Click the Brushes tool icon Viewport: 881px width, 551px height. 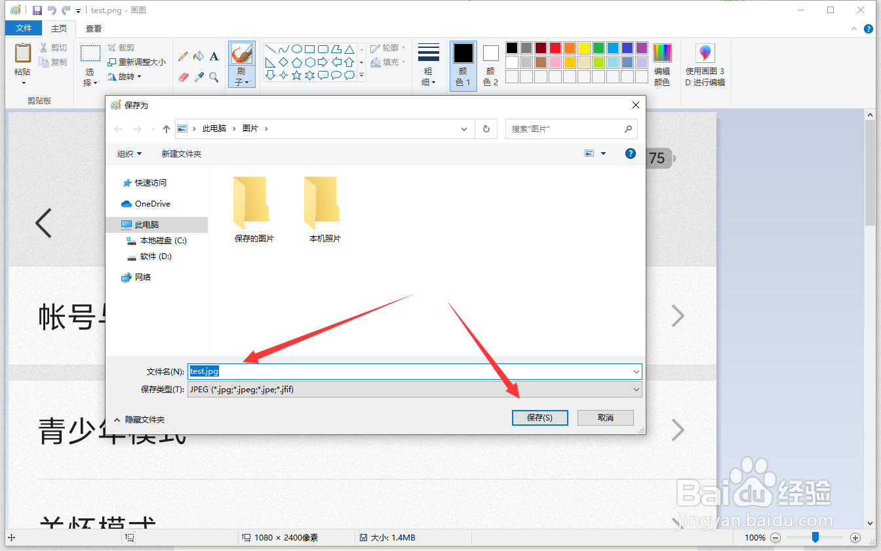[242, 54]
